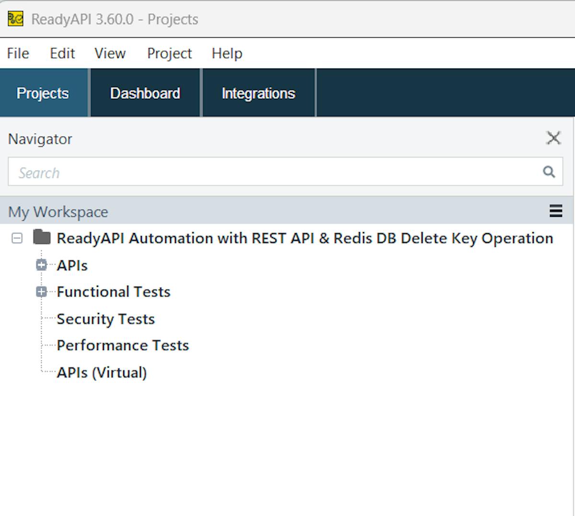Select APIs (Virtual) in the tree

102,372
